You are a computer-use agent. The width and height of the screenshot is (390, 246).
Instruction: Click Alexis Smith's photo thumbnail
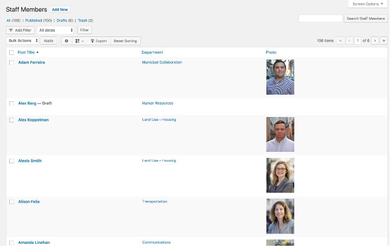pos(280,175)
